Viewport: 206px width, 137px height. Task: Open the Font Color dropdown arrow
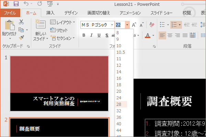click(x=153, y=35)
